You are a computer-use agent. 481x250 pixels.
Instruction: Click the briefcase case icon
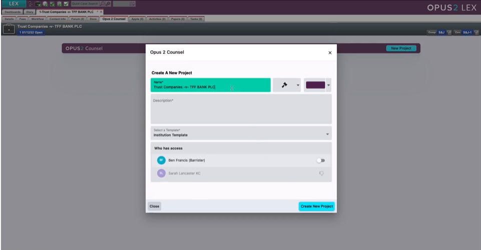pos(9,29)
